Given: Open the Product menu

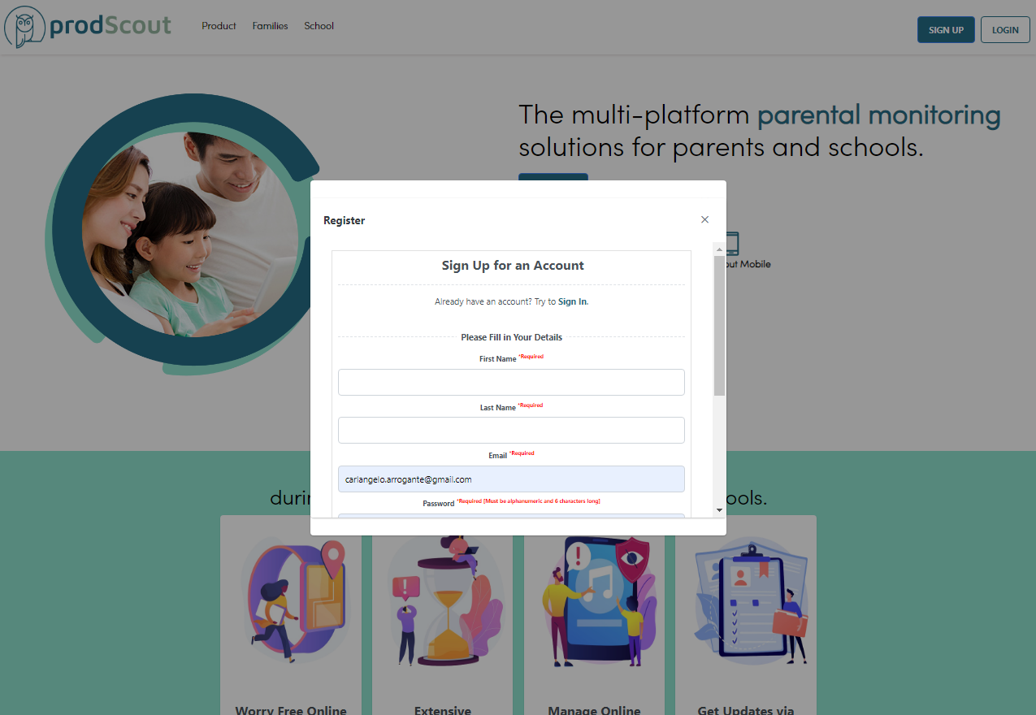Looking at the screenshot, I should [x=219, y=26].
